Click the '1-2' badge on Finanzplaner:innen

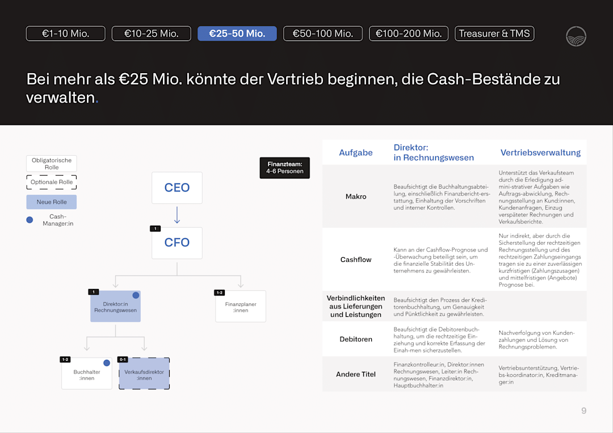pyautogui.click(x=219, y=292)
